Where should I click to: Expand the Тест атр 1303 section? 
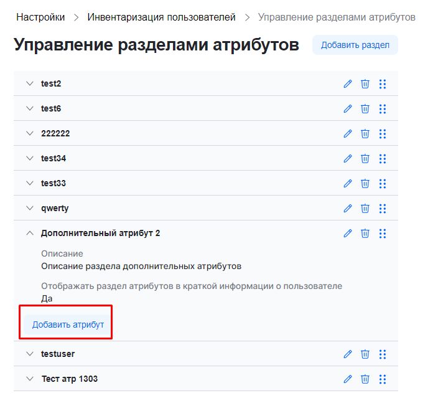pos(29,379)
